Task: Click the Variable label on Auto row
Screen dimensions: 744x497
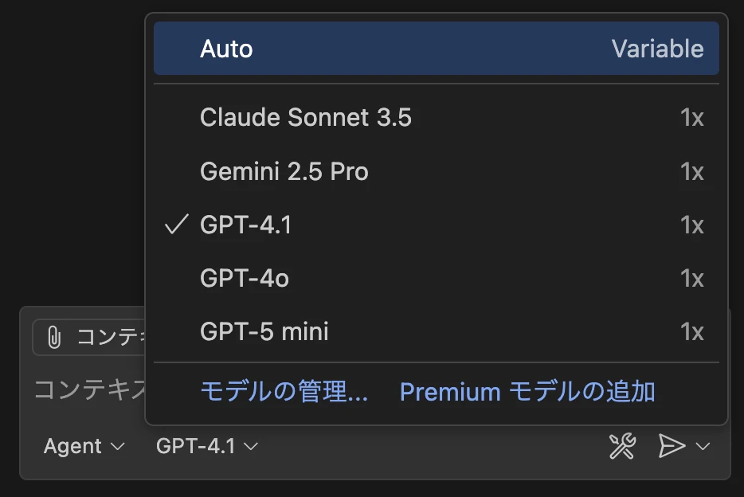Action: 657,49
